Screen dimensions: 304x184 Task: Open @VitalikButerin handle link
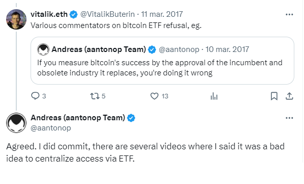click(x=107, y=14)
